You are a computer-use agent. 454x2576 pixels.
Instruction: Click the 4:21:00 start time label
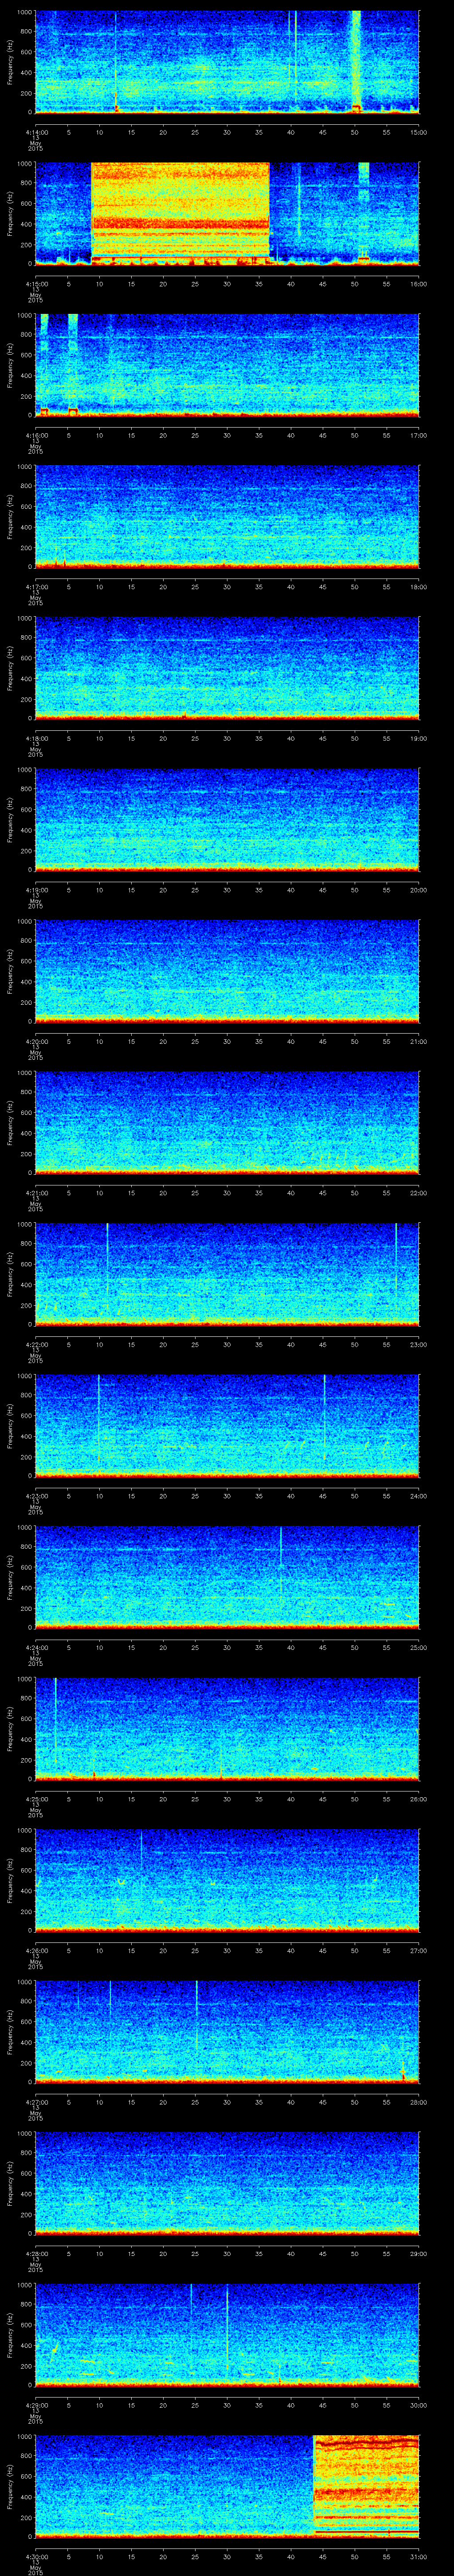tap(36, 1193)
